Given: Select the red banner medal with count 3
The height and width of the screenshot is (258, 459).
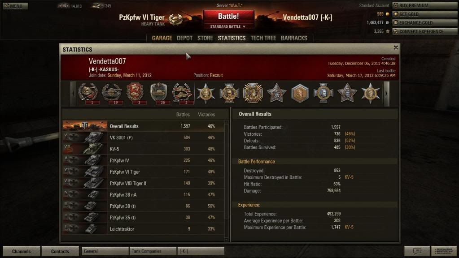Looking at the screenshot, I should 135,93.
